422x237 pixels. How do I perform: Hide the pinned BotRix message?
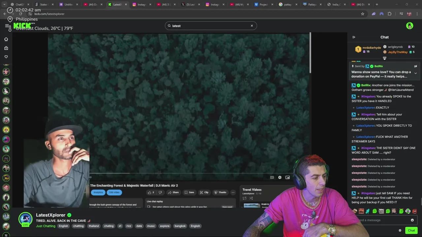[415, 66]
